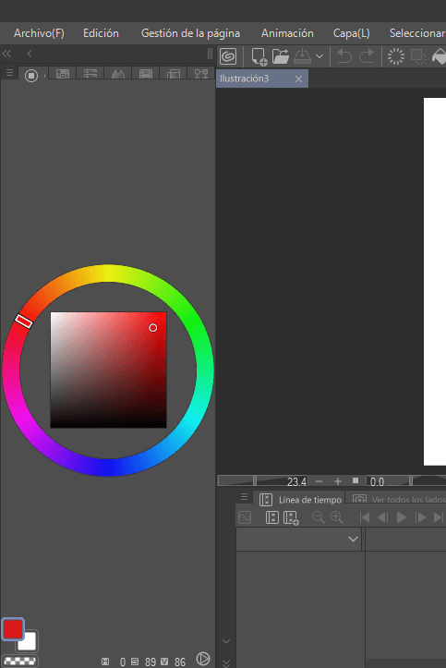Click the V value label icon
446x668 pixels.
[164, 662]
